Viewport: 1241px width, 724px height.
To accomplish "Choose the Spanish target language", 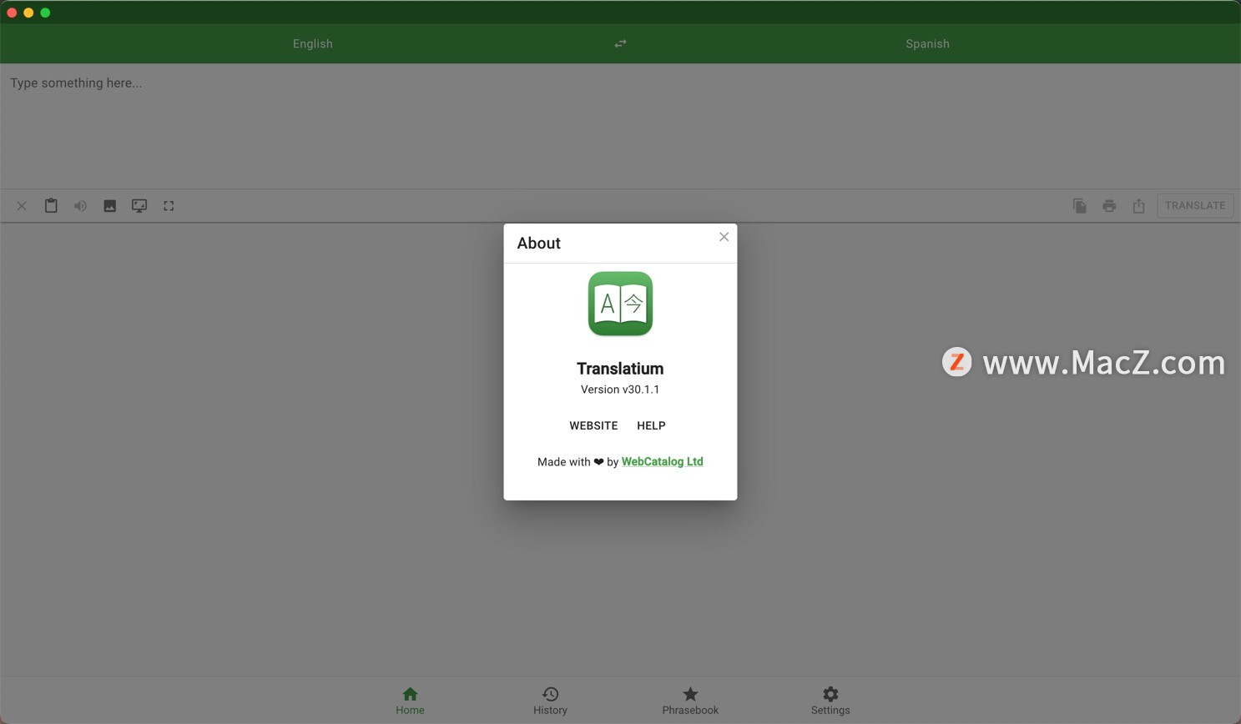I will [927, 43].
